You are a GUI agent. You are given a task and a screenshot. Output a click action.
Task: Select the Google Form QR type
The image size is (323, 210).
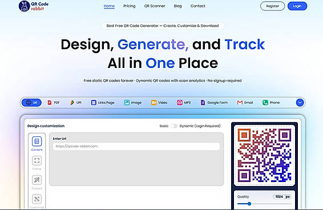click(x=214, y=102)
